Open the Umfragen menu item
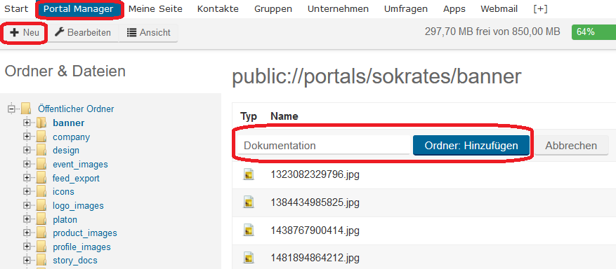This screenshot has width=616, height=269. tap(406, 9)
